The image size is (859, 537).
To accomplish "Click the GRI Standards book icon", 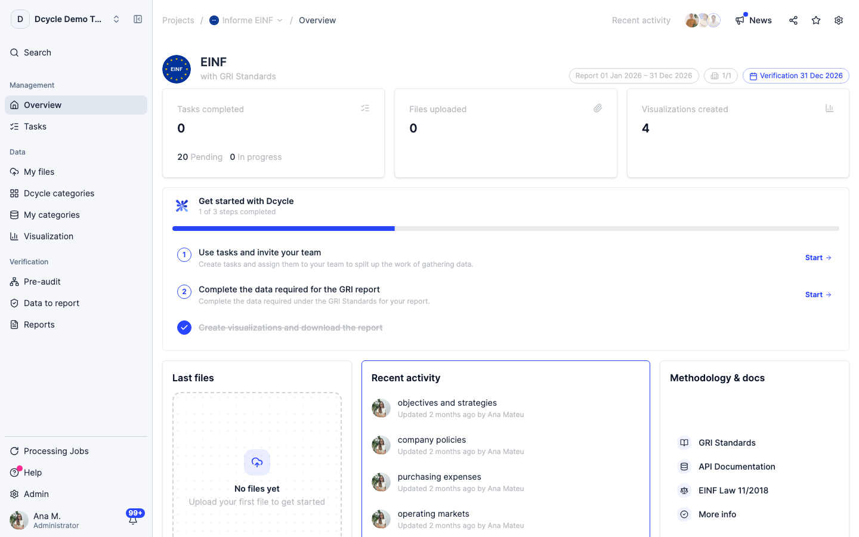I will pyautogui.click(x=684, y=443).
